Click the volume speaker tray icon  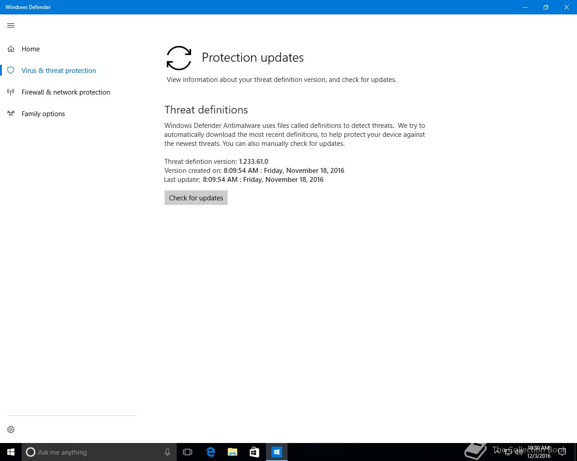[518, 452]
